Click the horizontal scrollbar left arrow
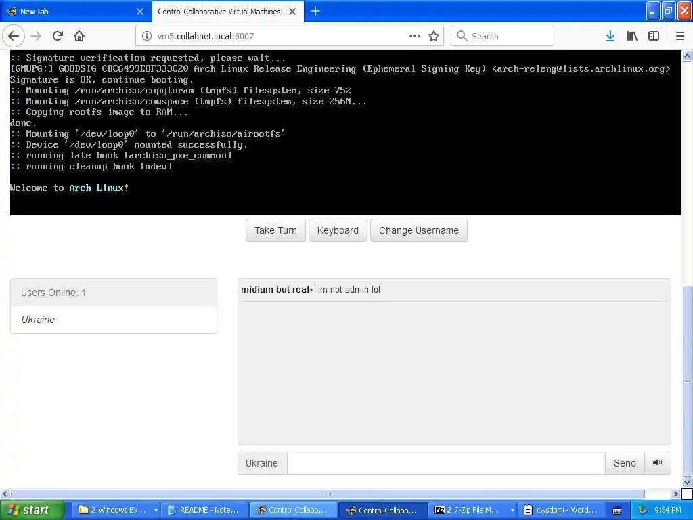The height and width of the screenshot is (520, 693). (5, 494)
